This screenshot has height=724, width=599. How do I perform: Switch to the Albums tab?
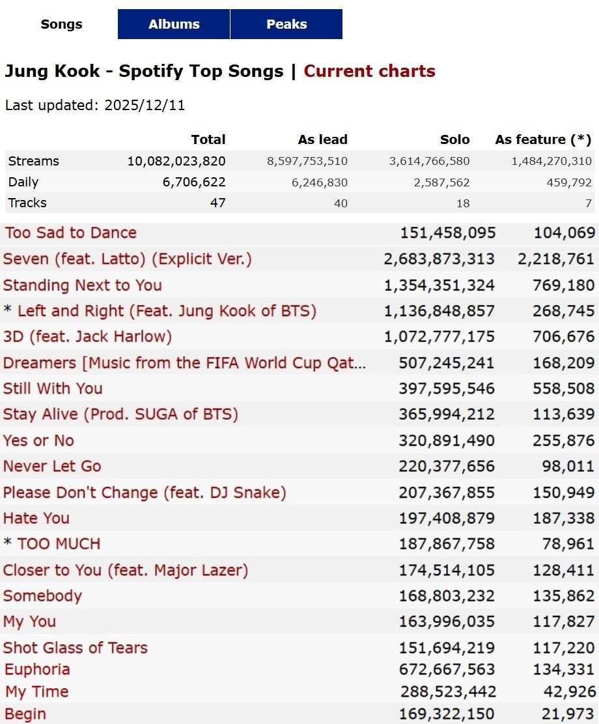[x=174, y=24]
